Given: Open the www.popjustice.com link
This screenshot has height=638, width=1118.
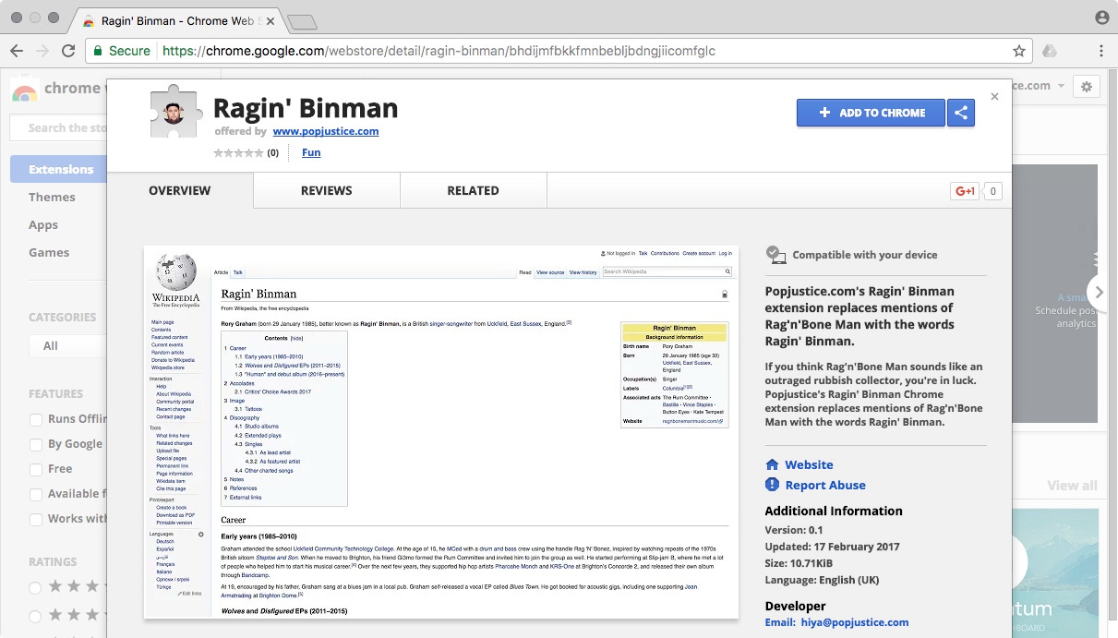Looking at the screenshot, I should click(326, 131).
